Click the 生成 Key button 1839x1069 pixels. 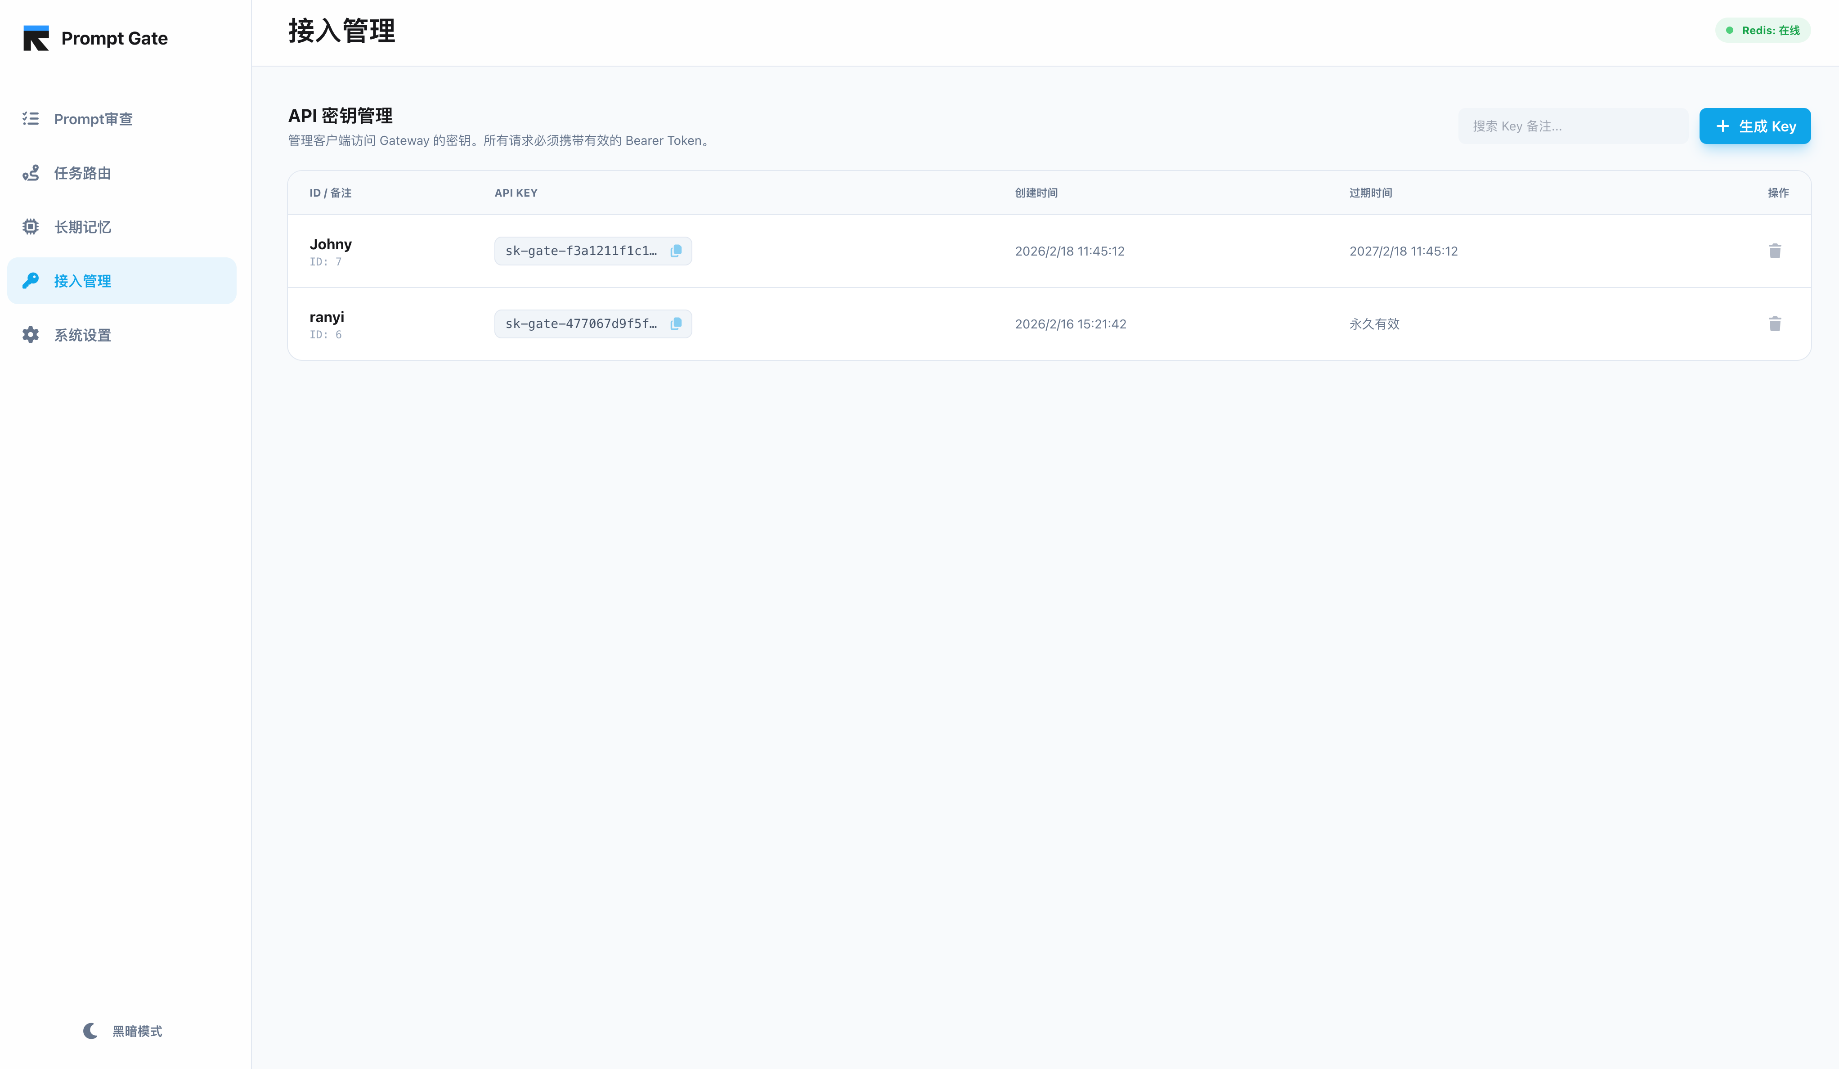point(1754,126)
